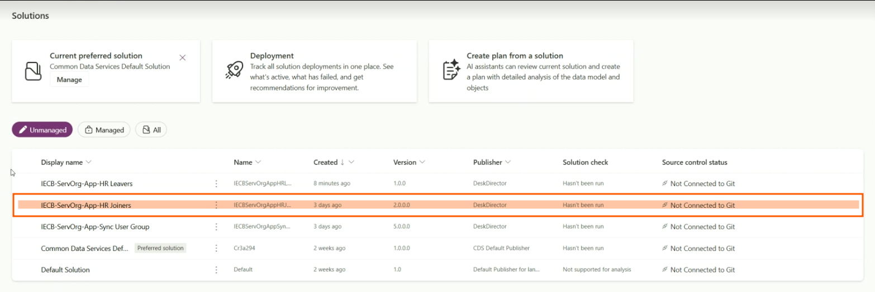The width and height of the screenshot is (875, 292).
Task: Open more options for IECB-ServOrg-App-Sync User Group
Action: (216, 227)
